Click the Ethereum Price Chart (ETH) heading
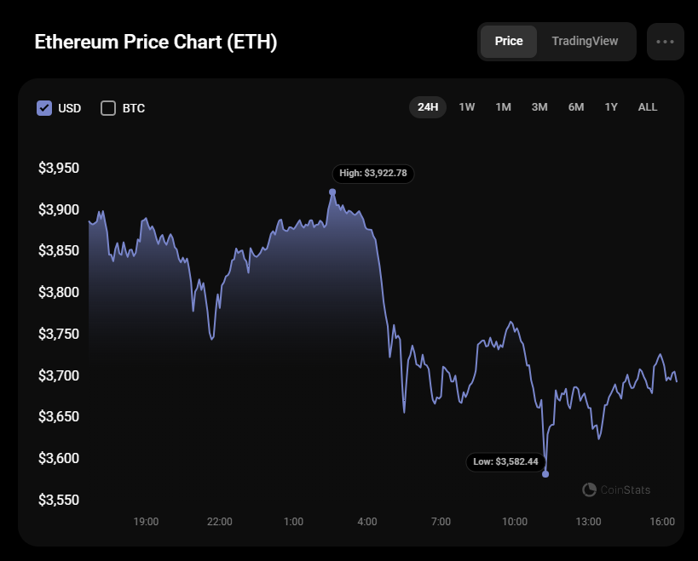 tap(155, 43)
